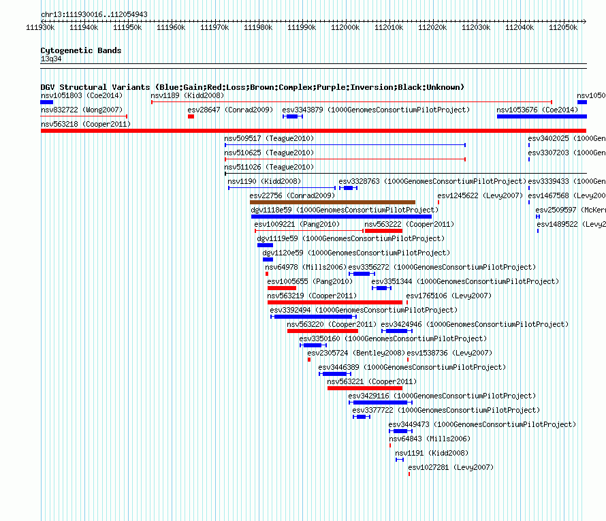Image resolution: width=606 pixels, height=521 pixels.
Task: Click the esv1005655 red loss bar
Action: pos(282,288)
